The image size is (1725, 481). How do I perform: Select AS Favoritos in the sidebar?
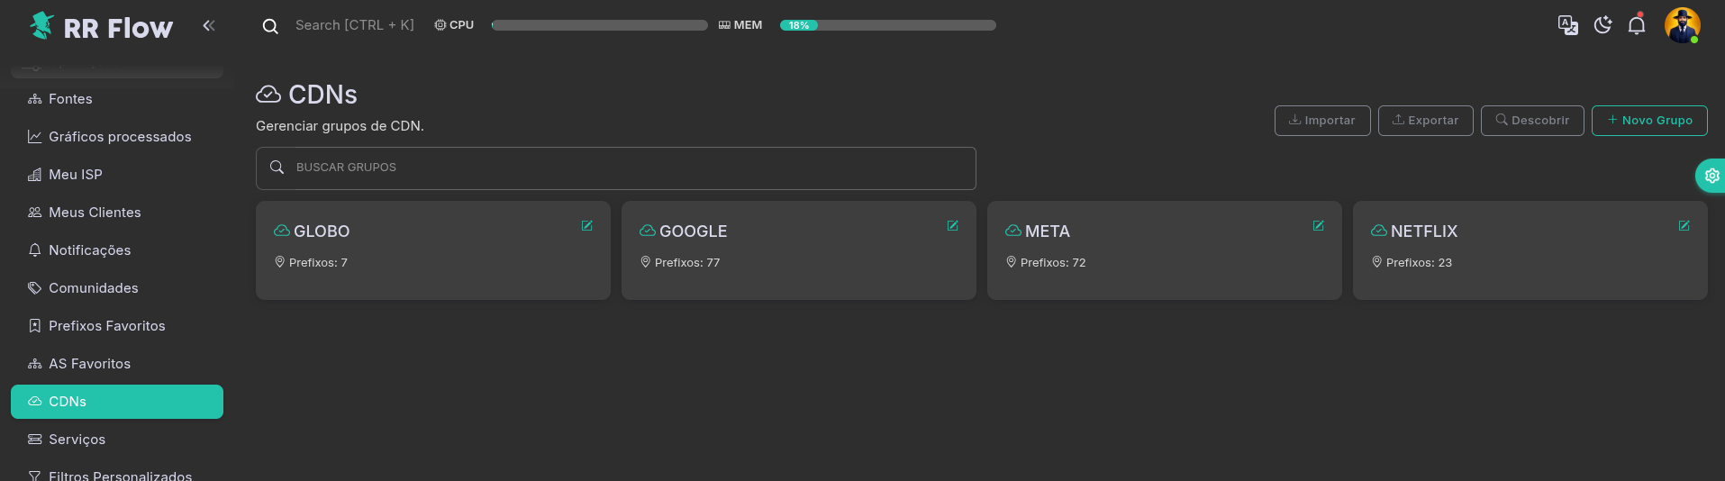click(x=89, y=364)
